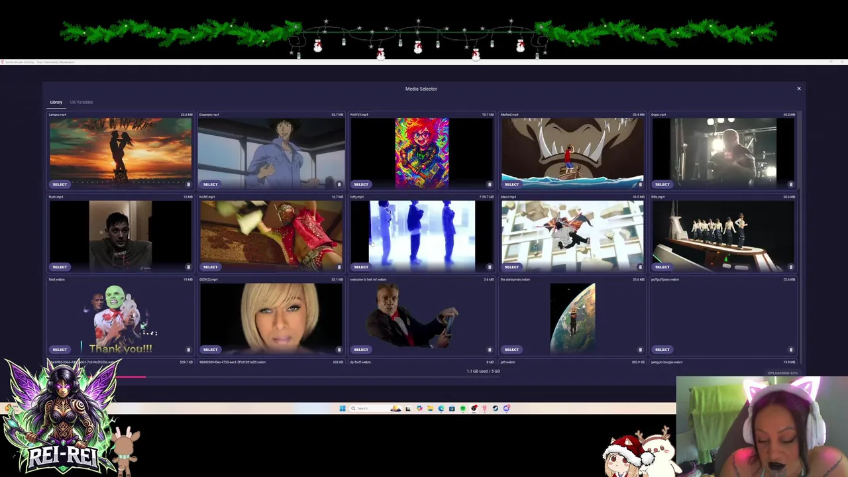Select the Rilla.mp4 video

tap(662, 267)
